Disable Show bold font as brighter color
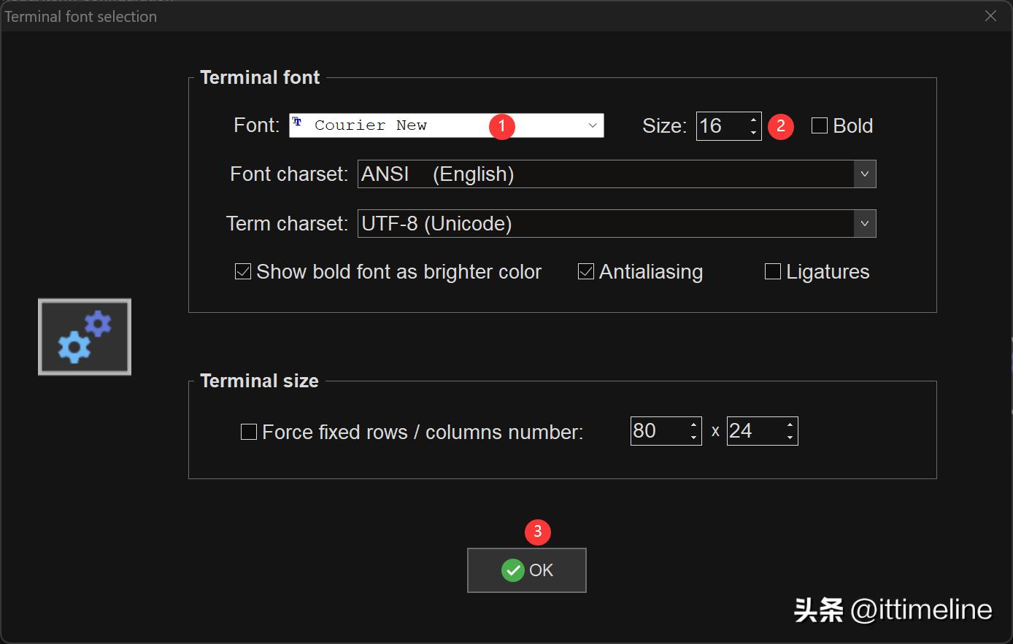The height and width of the screenshot is (644, 1013). (x=243, y=272)
